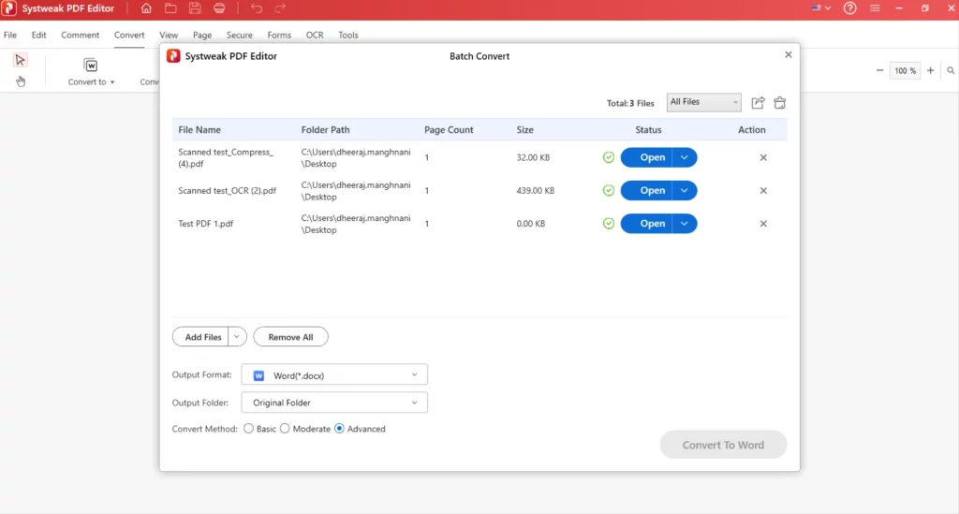Open converted Scanned test_Compress_ (4).pdf
Image resolution: width=959 pixels, height=514 pixels.
(646, 157)
